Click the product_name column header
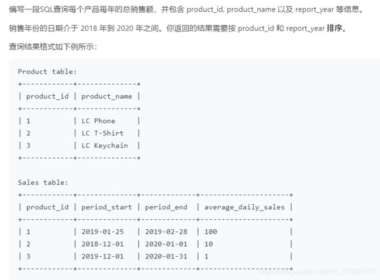The height and width of the screenshot is (280, 380). click(x=107, y=96)
